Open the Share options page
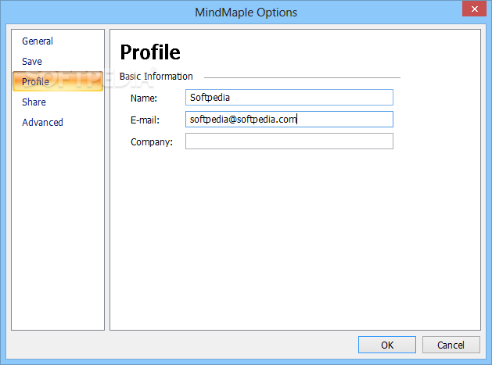 coord(34,102)
